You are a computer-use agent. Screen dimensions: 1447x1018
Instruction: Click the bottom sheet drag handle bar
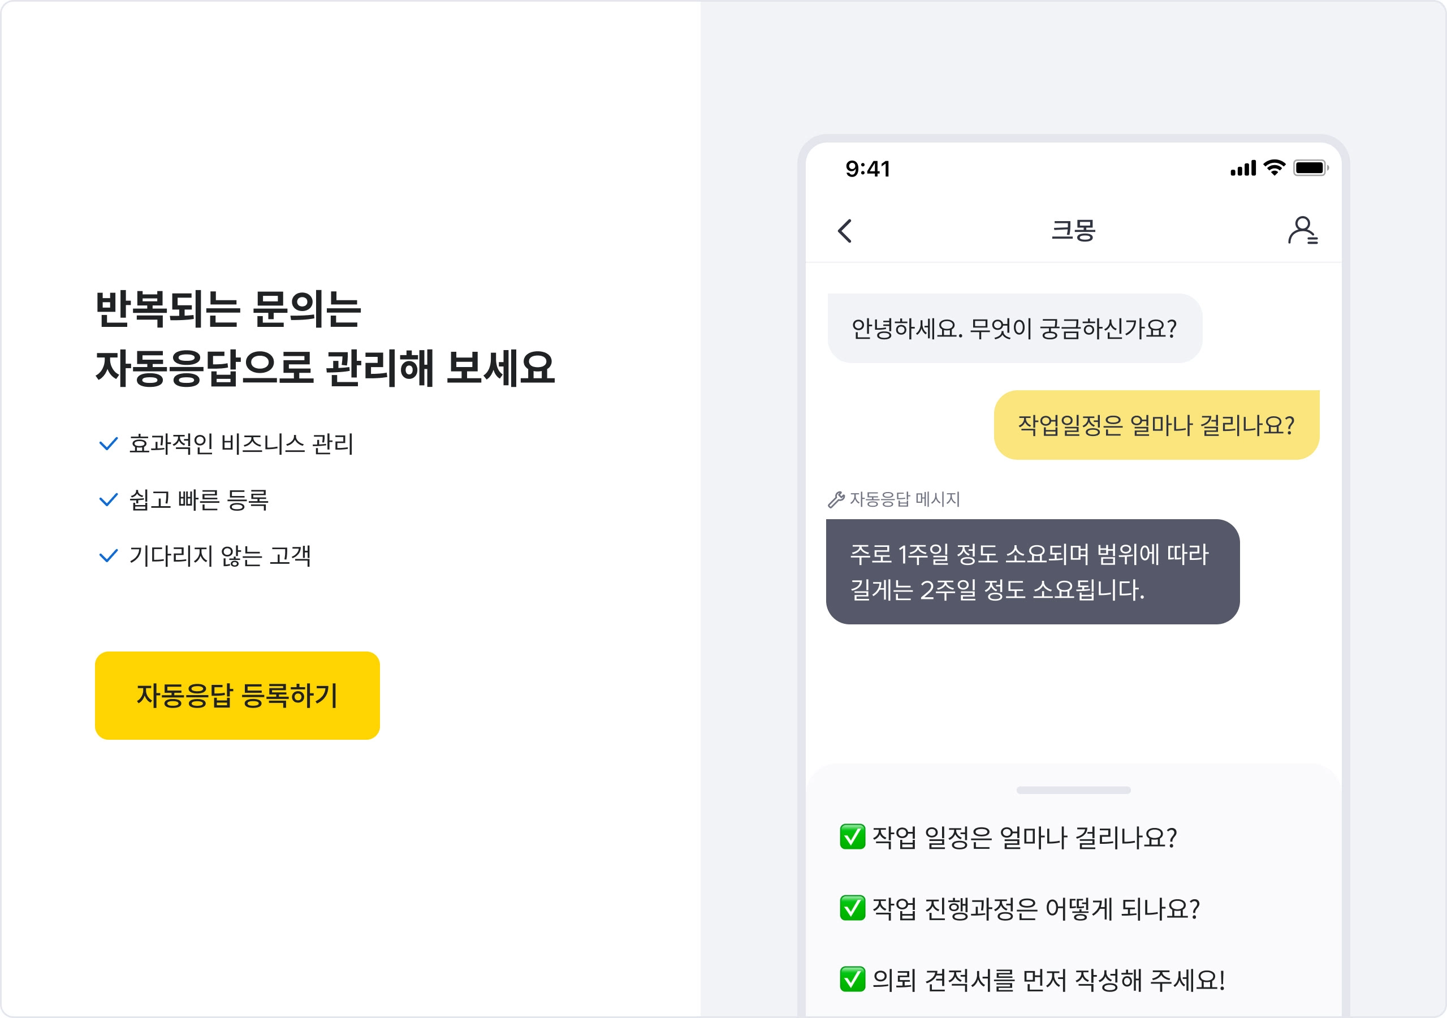click(x=1073, y=790)
